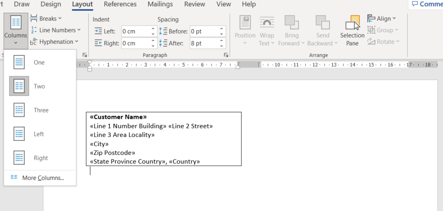The height and width of the screenshot is (211, 443).
Task: Increase the Spacing Before value
Action: pyautogui.click(x=222, y=29)
